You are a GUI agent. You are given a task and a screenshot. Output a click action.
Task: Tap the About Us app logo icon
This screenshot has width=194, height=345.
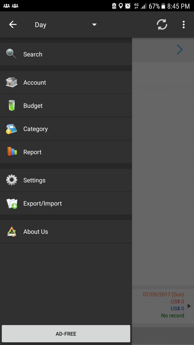11,232
